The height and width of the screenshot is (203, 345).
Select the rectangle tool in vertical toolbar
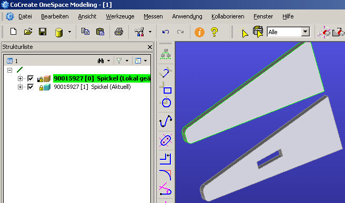166,88
